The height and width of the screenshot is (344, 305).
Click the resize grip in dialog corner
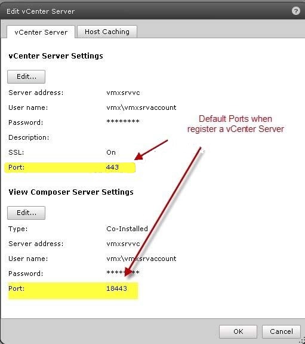(303, 340)
